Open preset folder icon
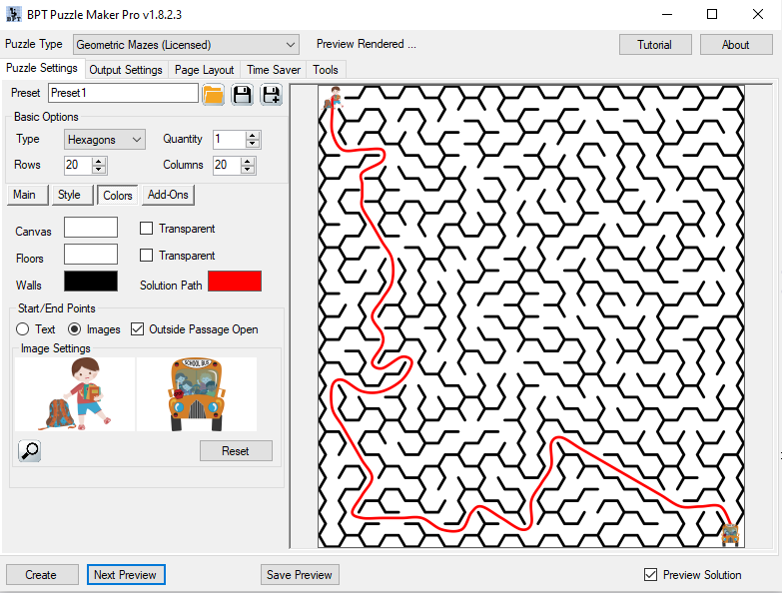Screen dimensions: 782x593 [213, 94]
